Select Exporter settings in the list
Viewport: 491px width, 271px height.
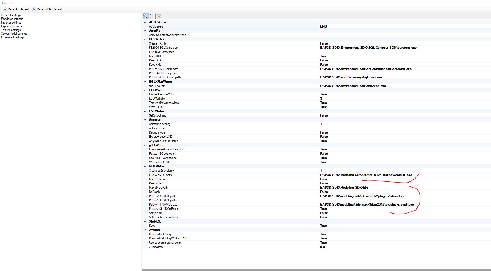(11, 26)
